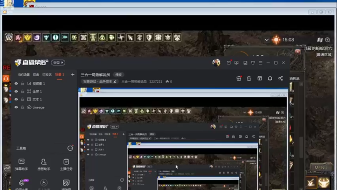Open the inbox tray icon in 直播伴侣 title bar
Image resolution: width=337 pixels, height=190 pixels.
coord(245,62)
